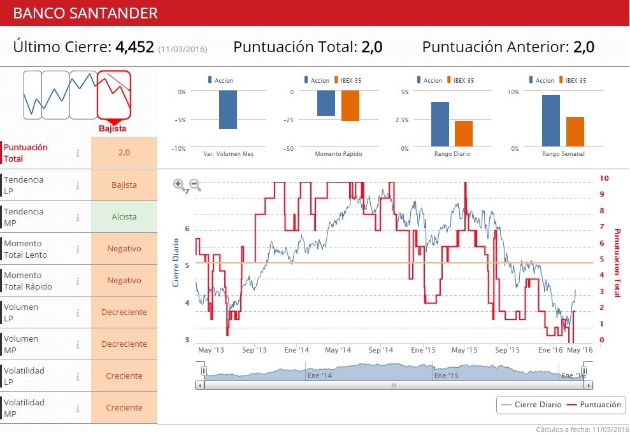The height and width of the screenshot is (434, 630).
Task: Click the Decreciente value for Volumen MP
Action: (x=124, y=344)
